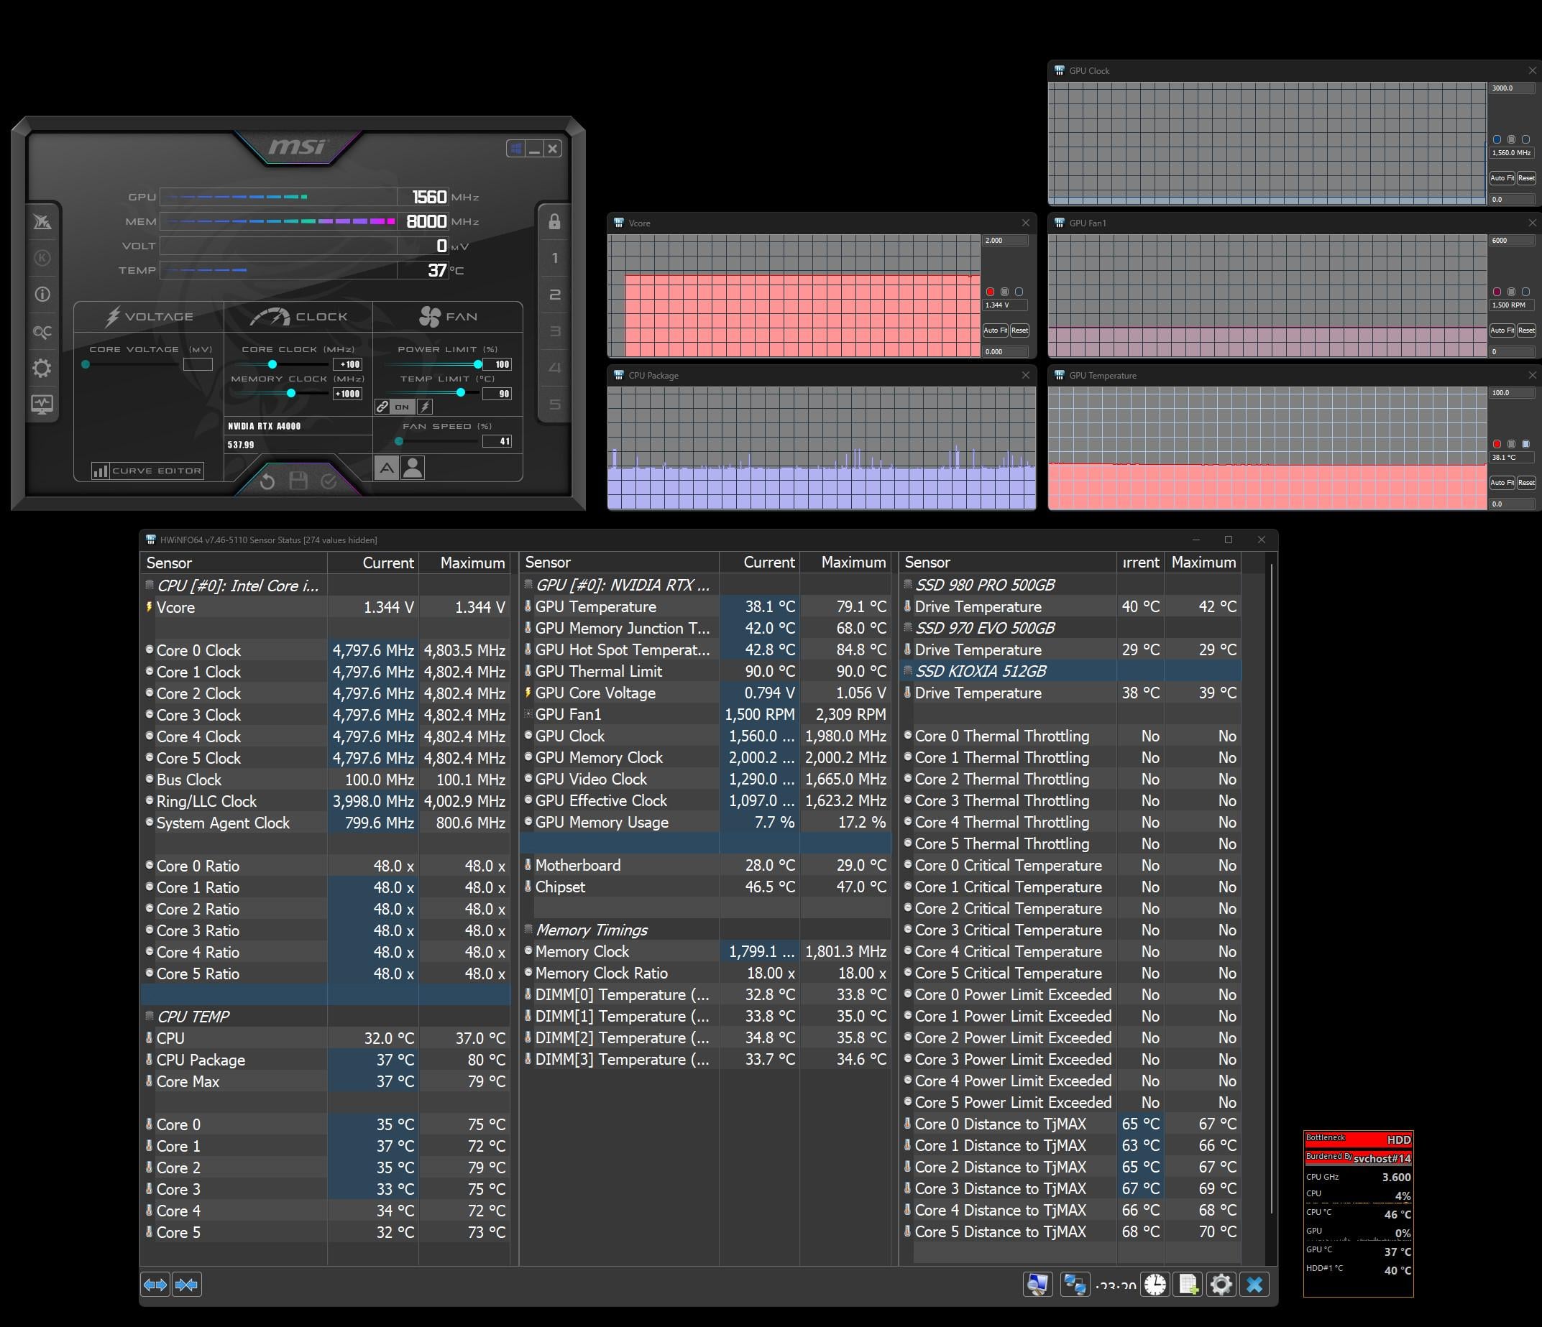Click the light blue swatch in GPU Temperature graph
The image size is (1542, 1327).
tap(1525, 444)
